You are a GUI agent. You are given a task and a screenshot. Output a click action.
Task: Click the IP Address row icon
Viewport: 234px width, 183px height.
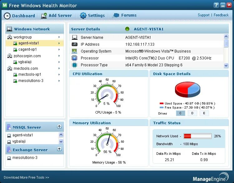tap(75, 44)
